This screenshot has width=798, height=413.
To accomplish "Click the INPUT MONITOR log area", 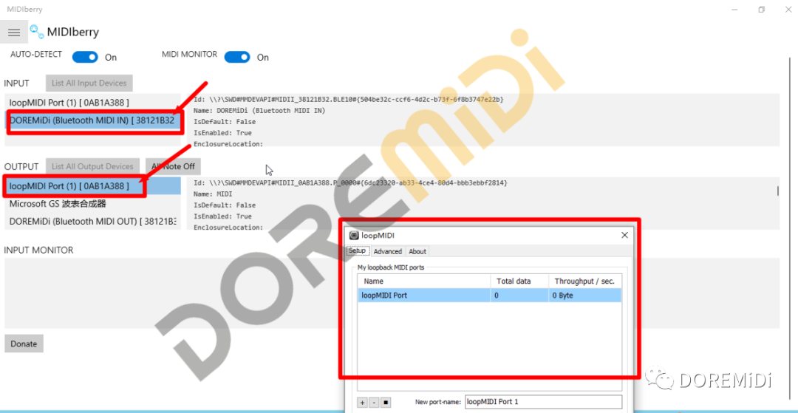I will [392, 293].
